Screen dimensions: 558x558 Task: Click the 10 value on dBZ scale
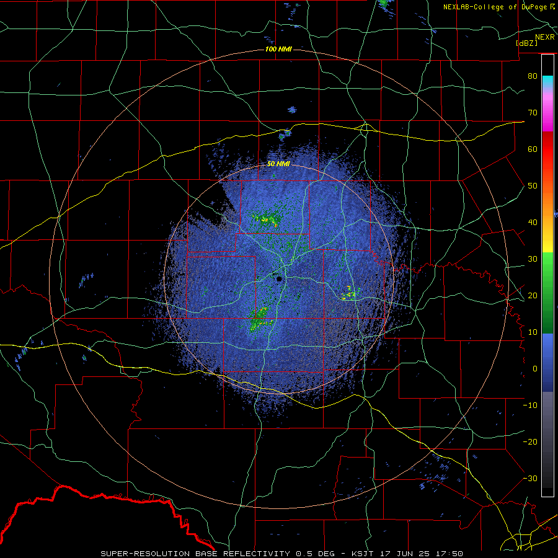pos(533,332)
